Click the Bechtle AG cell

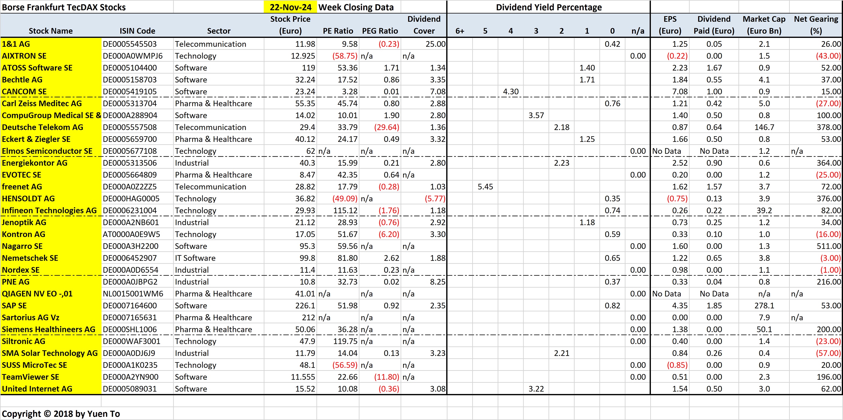click(51, 80)
